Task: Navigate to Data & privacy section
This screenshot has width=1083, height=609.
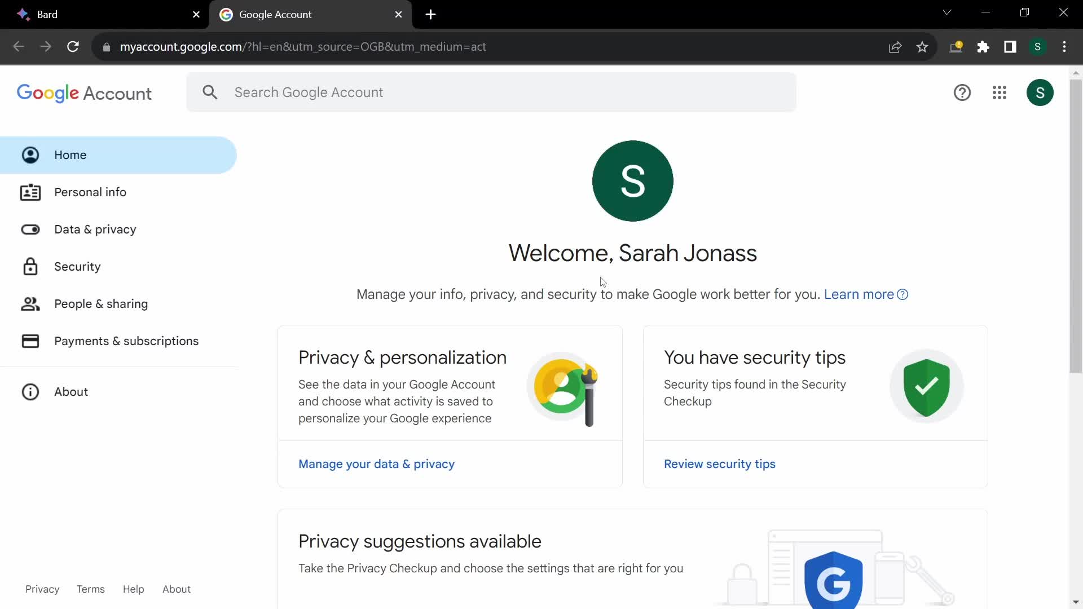Action: 95,229
